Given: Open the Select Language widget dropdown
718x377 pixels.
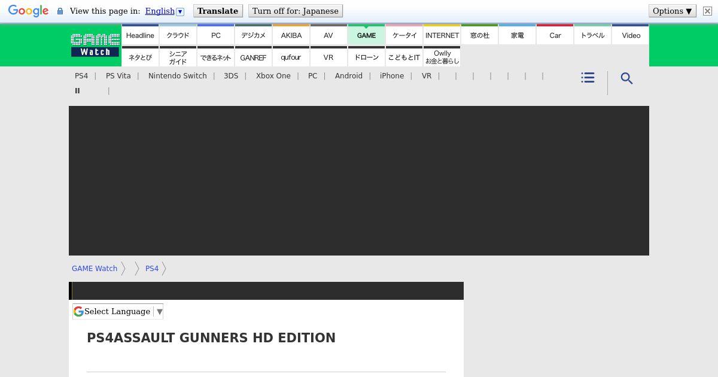Looking at the screenshot, I should [118, 311].
